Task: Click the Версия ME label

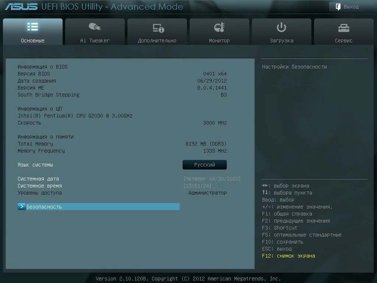Action: click(x=31, y=88)
